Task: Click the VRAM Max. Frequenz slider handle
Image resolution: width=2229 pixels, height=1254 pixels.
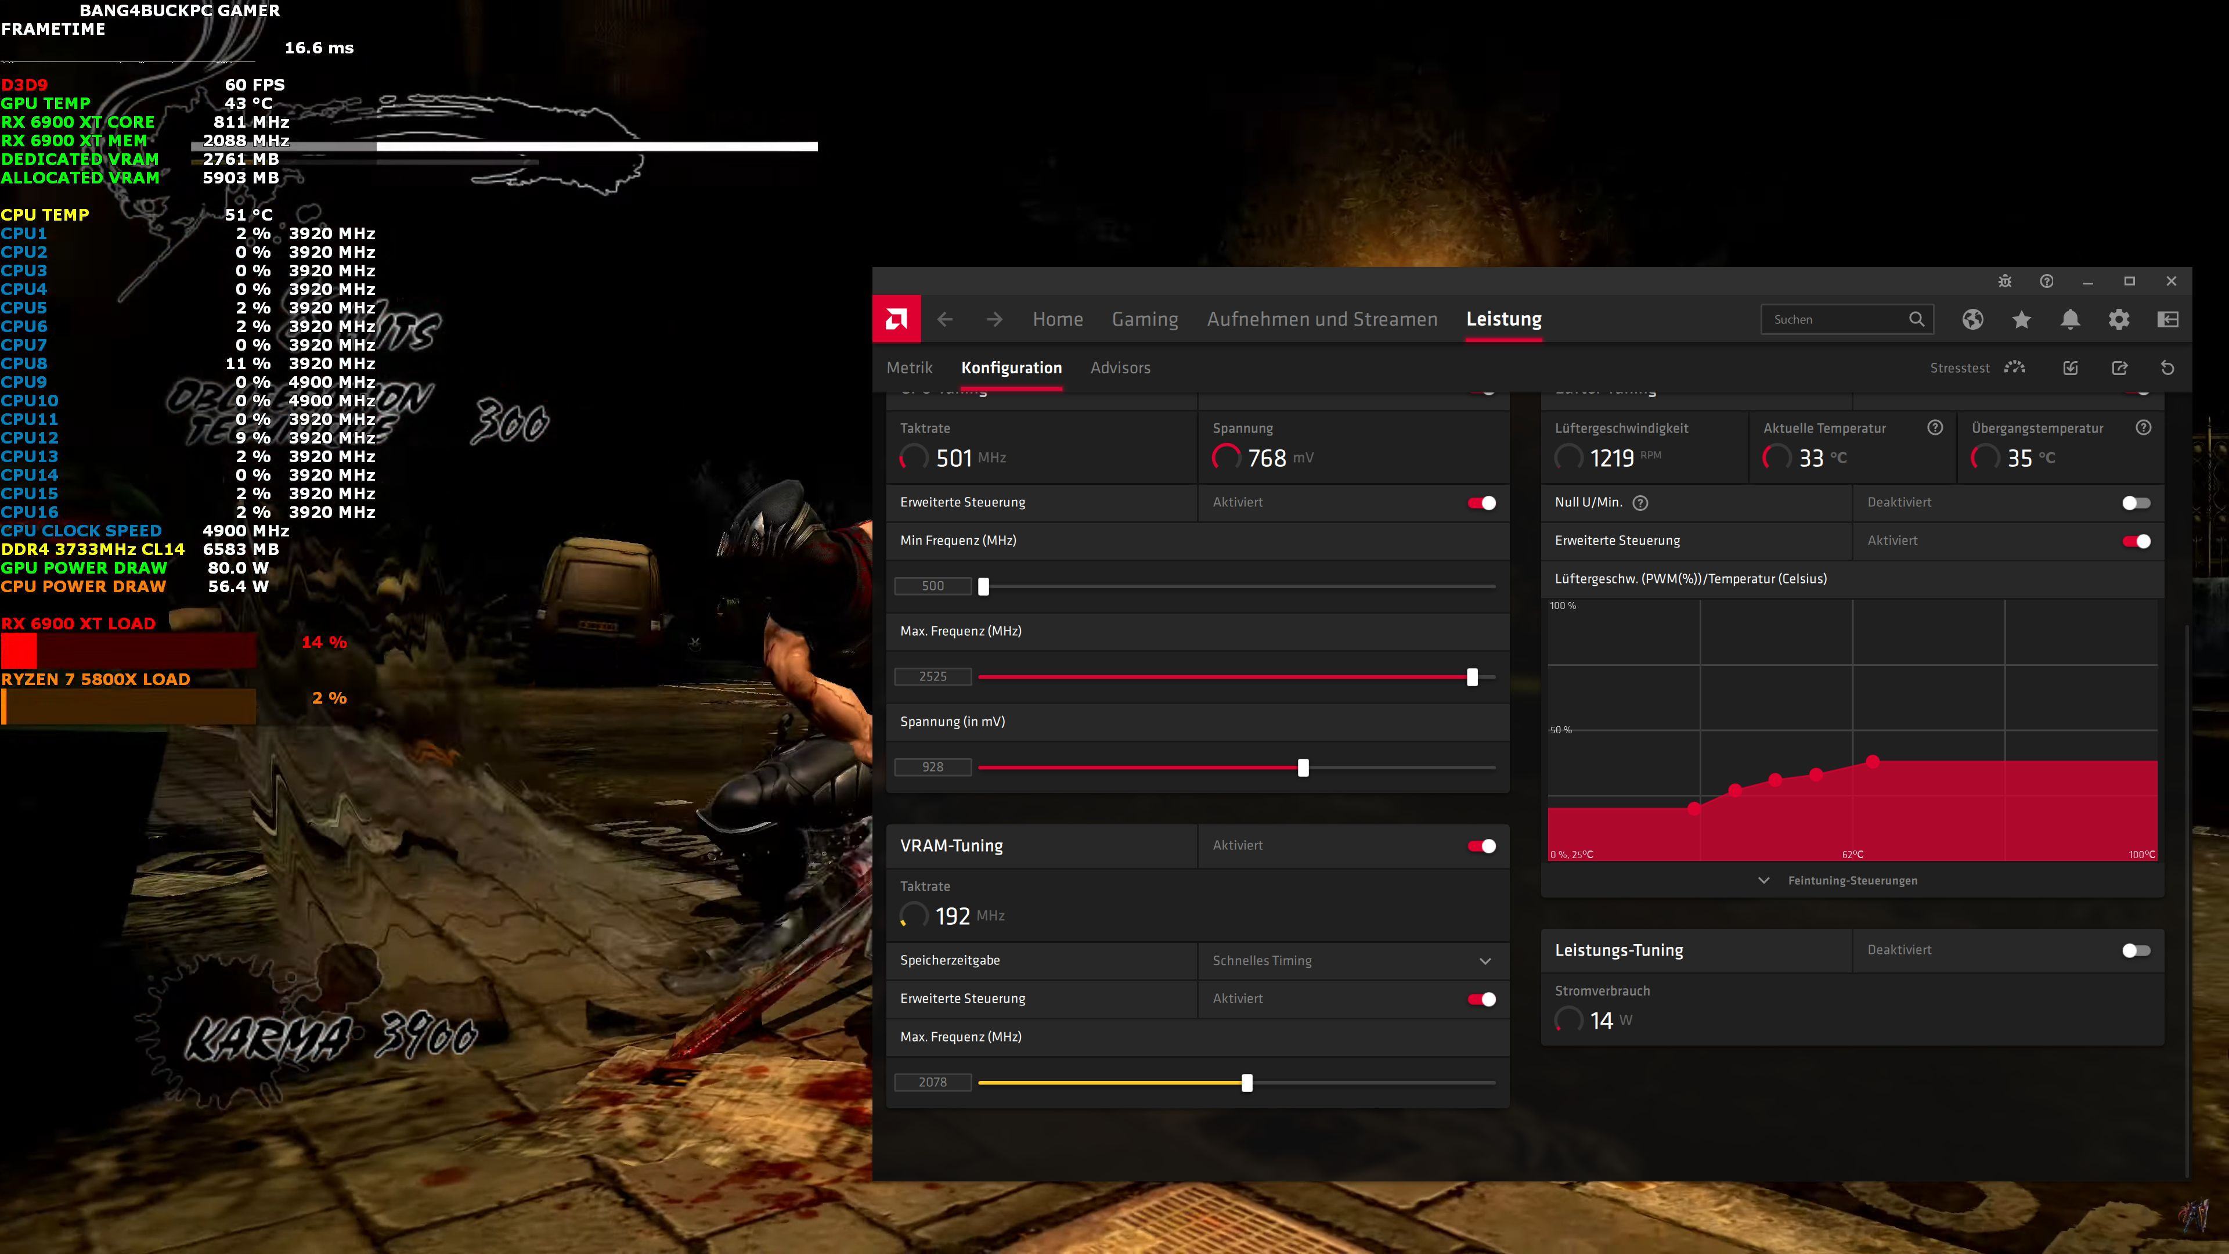Action: (x=1247, y=1083)
